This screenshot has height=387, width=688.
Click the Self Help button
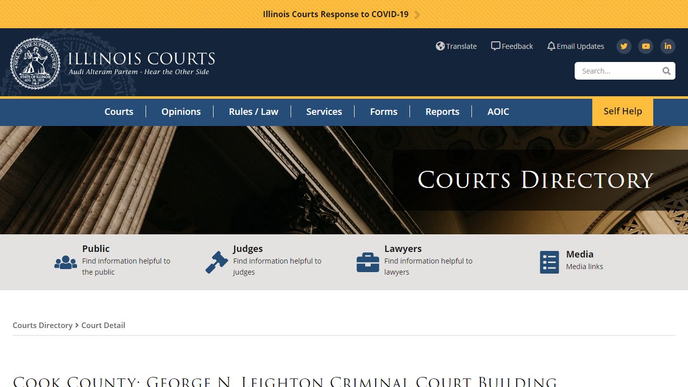623,112
